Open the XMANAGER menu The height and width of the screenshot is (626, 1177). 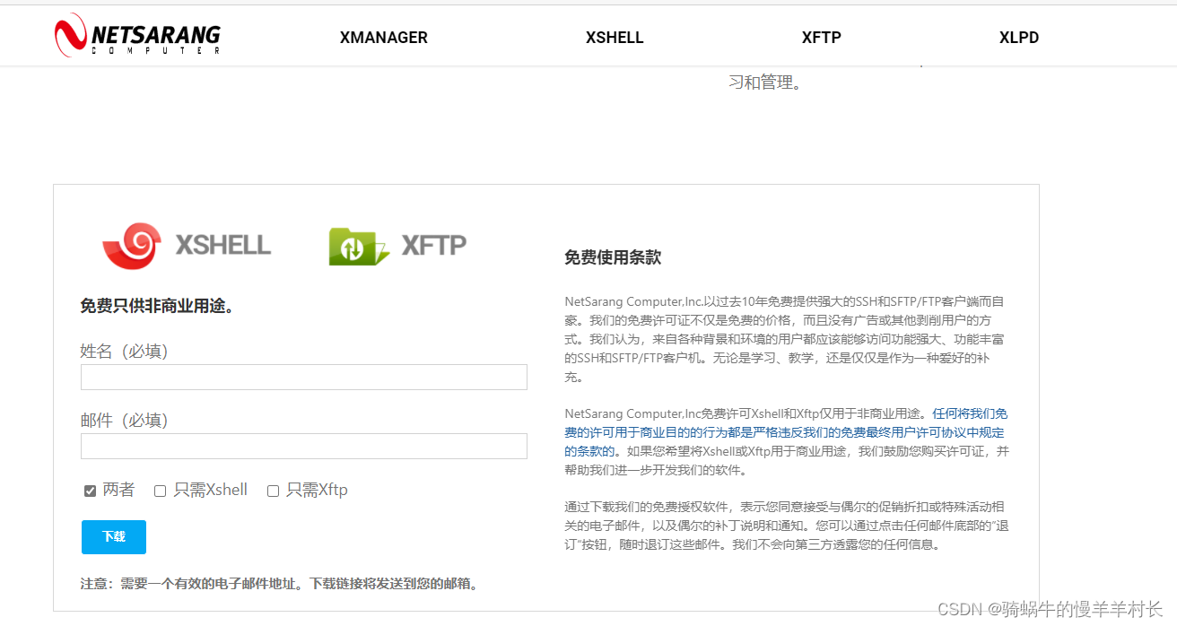pos(384,38)
